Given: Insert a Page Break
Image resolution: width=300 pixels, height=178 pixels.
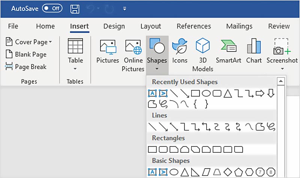Looking at the screenshot, I should coord(26,67).
